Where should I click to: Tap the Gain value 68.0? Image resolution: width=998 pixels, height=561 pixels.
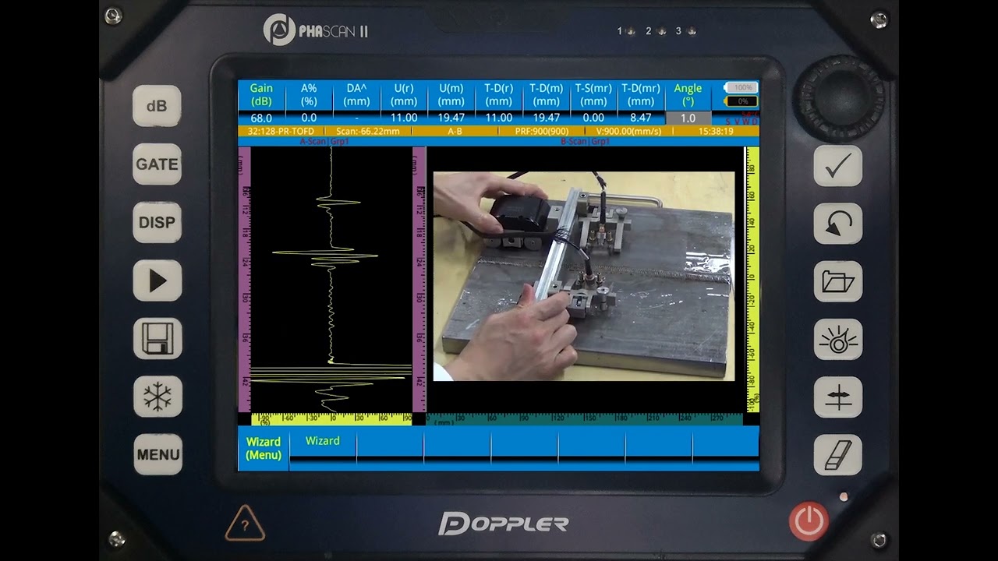coord(261,118)
